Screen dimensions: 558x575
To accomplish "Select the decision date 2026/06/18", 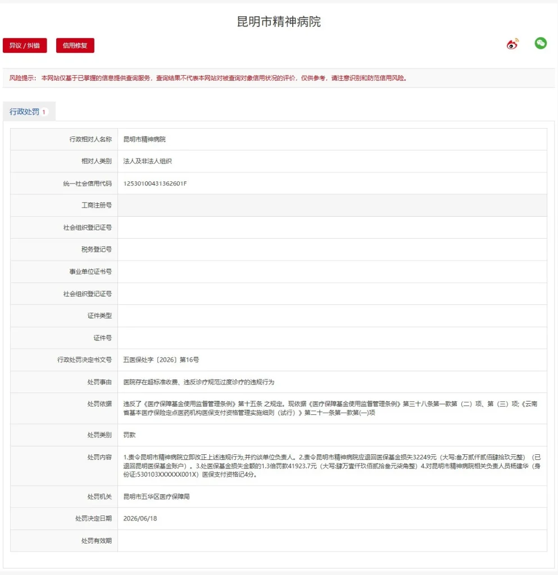I will [140, 518].
